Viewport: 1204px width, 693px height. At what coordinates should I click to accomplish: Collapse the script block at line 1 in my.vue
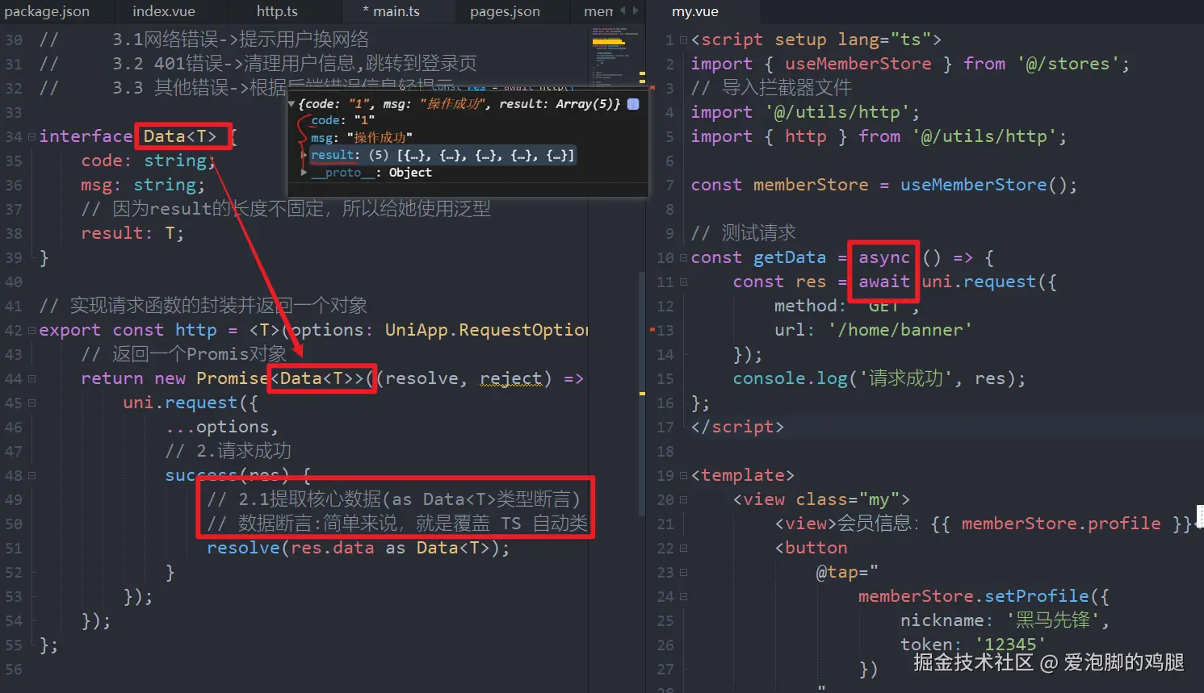[x=683, y=40]
